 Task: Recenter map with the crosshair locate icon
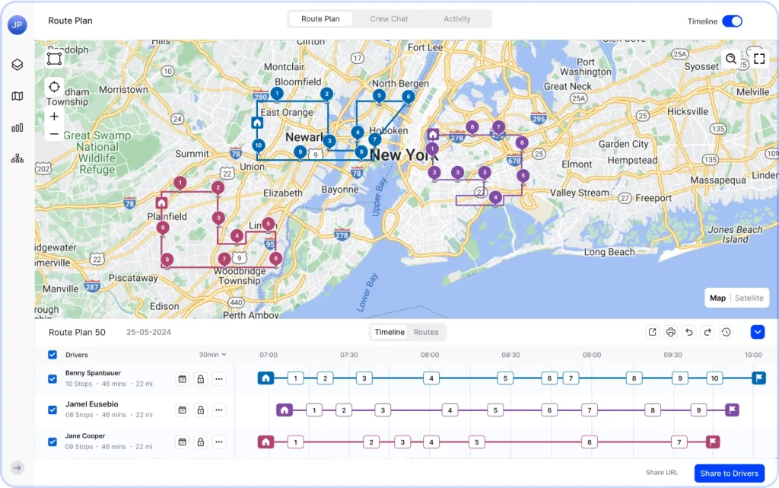tap(54, 87)
